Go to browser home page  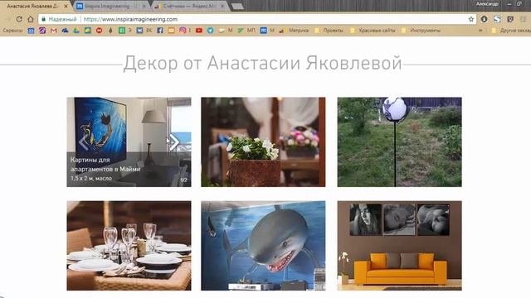31,19
